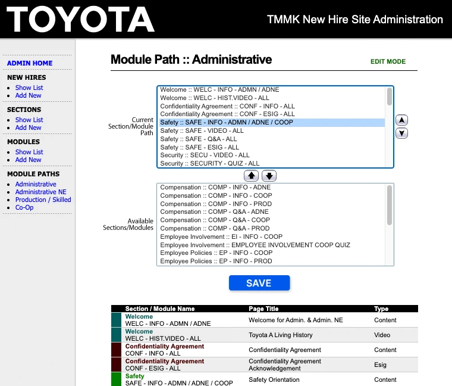
Task: Select Confidentiality Agreement :: CONF - INFO - ALL
Action: [x=272, y=106]
